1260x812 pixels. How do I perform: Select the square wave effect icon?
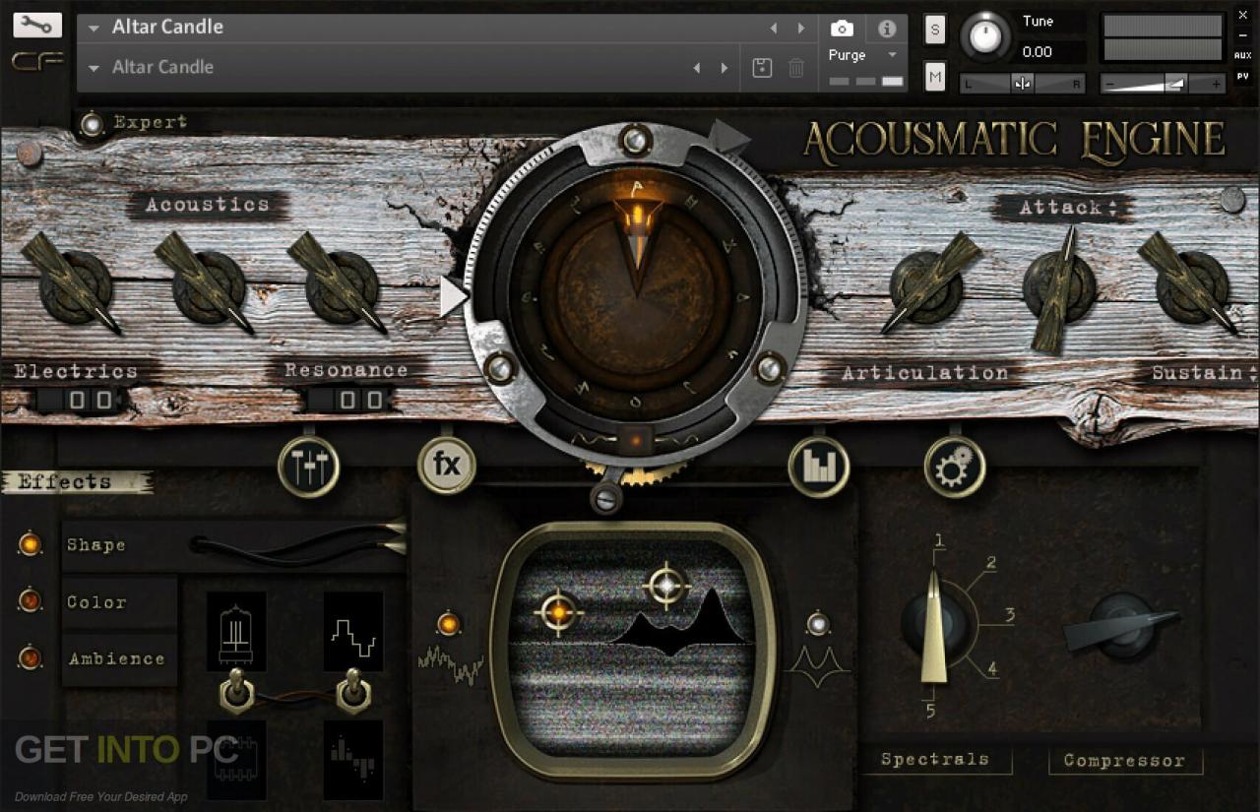(x=353, y=631)
